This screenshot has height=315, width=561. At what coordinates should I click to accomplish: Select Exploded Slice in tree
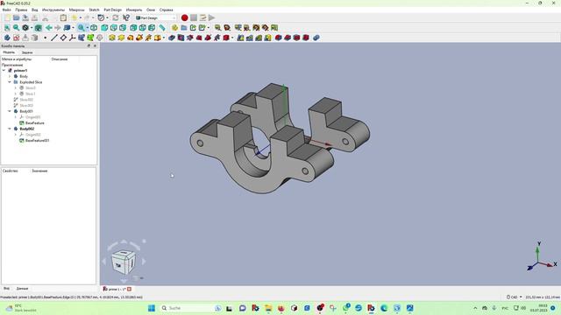click(31, 82)
